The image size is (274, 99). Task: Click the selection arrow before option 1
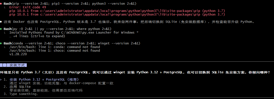coord(1,80)
